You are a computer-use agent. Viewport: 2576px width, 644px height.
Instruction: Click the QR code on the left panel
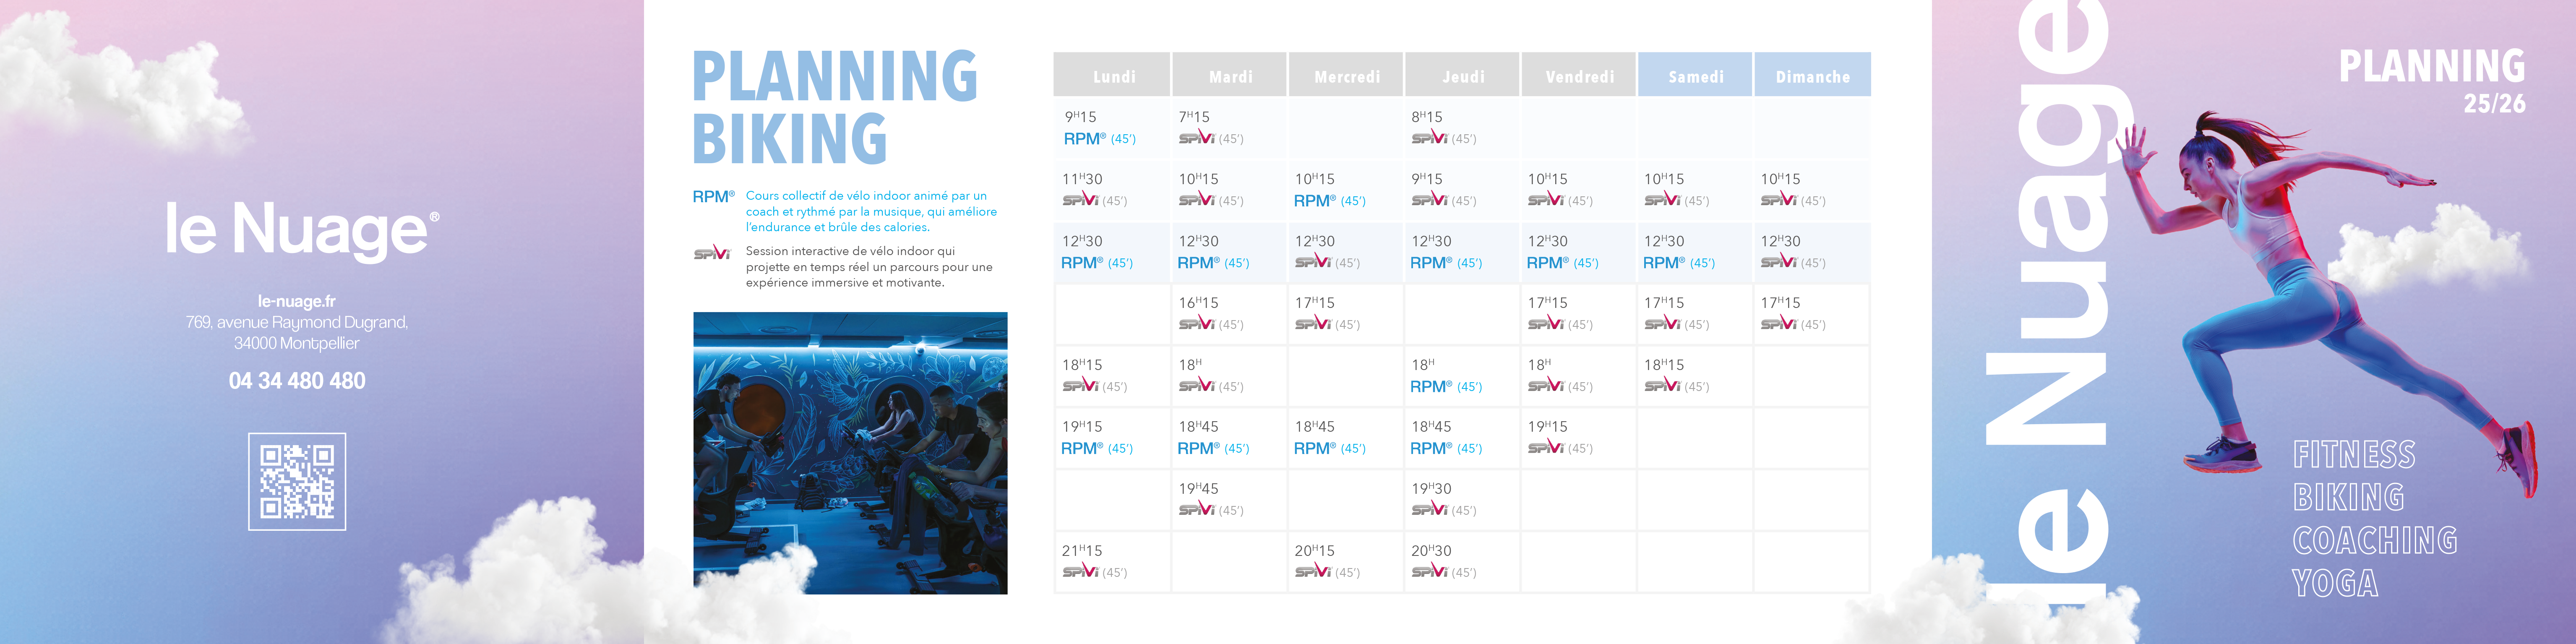tap(297, 481)
